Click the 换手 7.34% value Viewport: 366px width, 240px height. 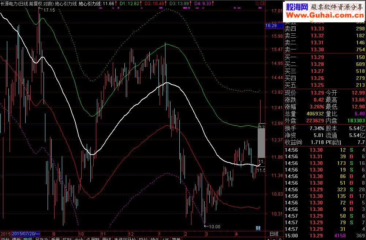coord(317,128)
